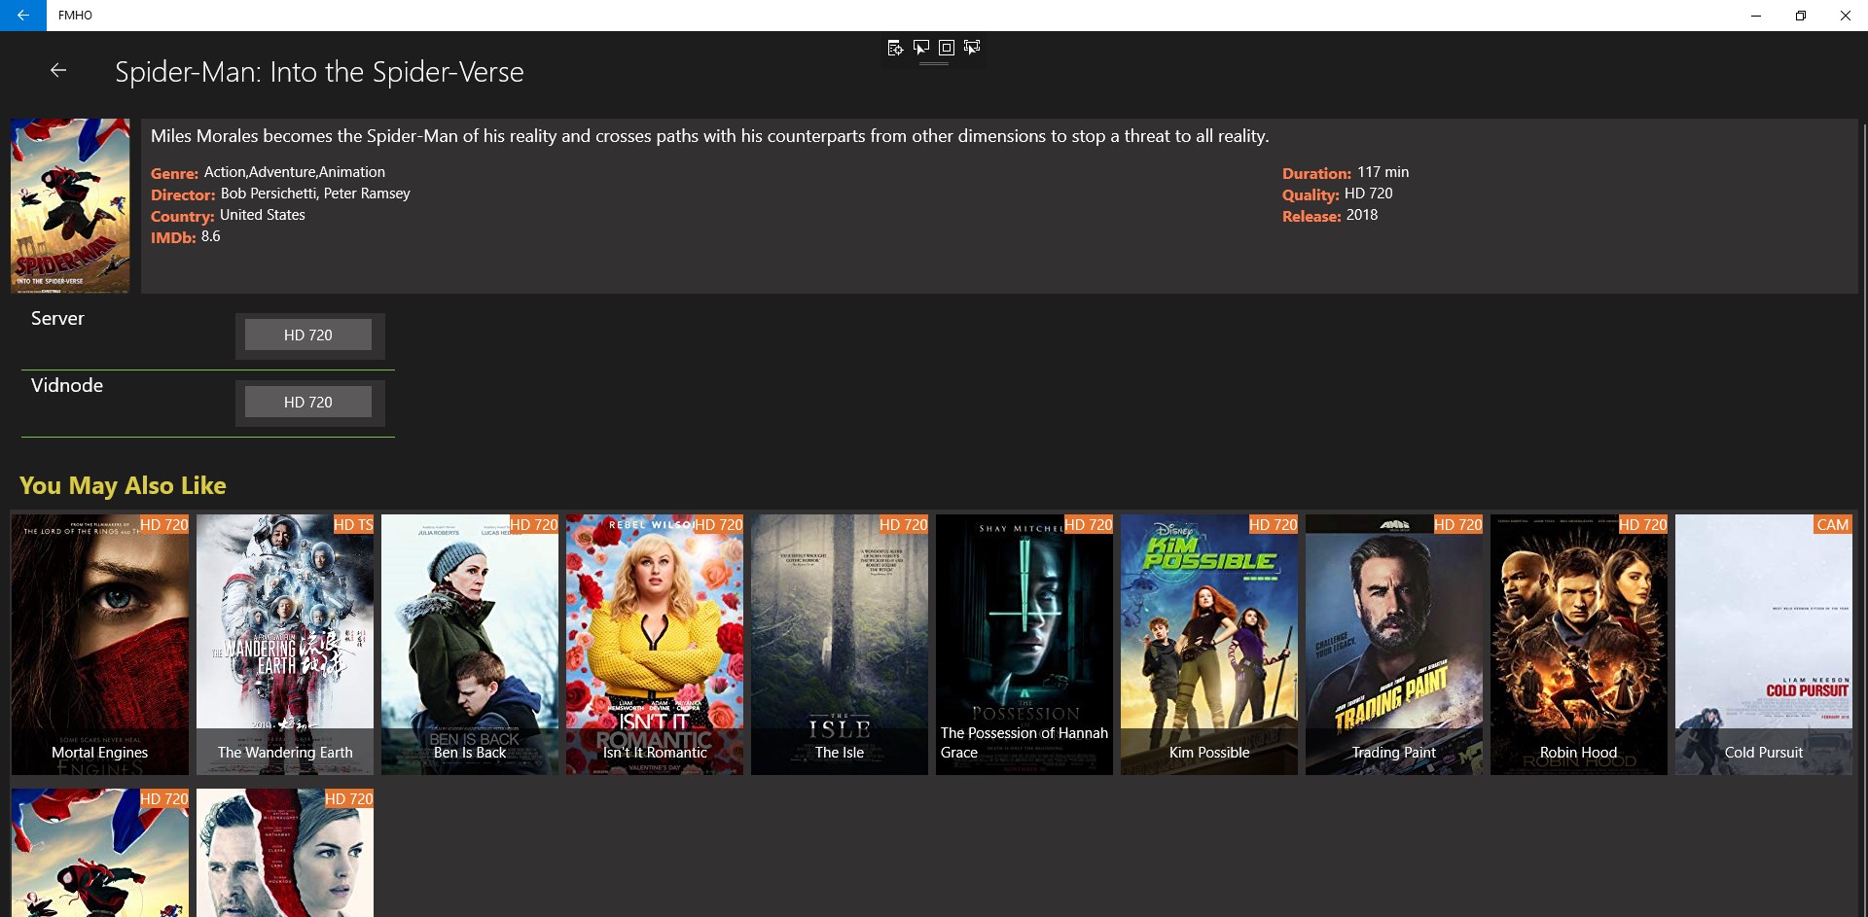Screen dimensions: 1868x917
Task: Click the 'HD TS' badge on The Wandering Earth
Action: (x=353, y=524)
